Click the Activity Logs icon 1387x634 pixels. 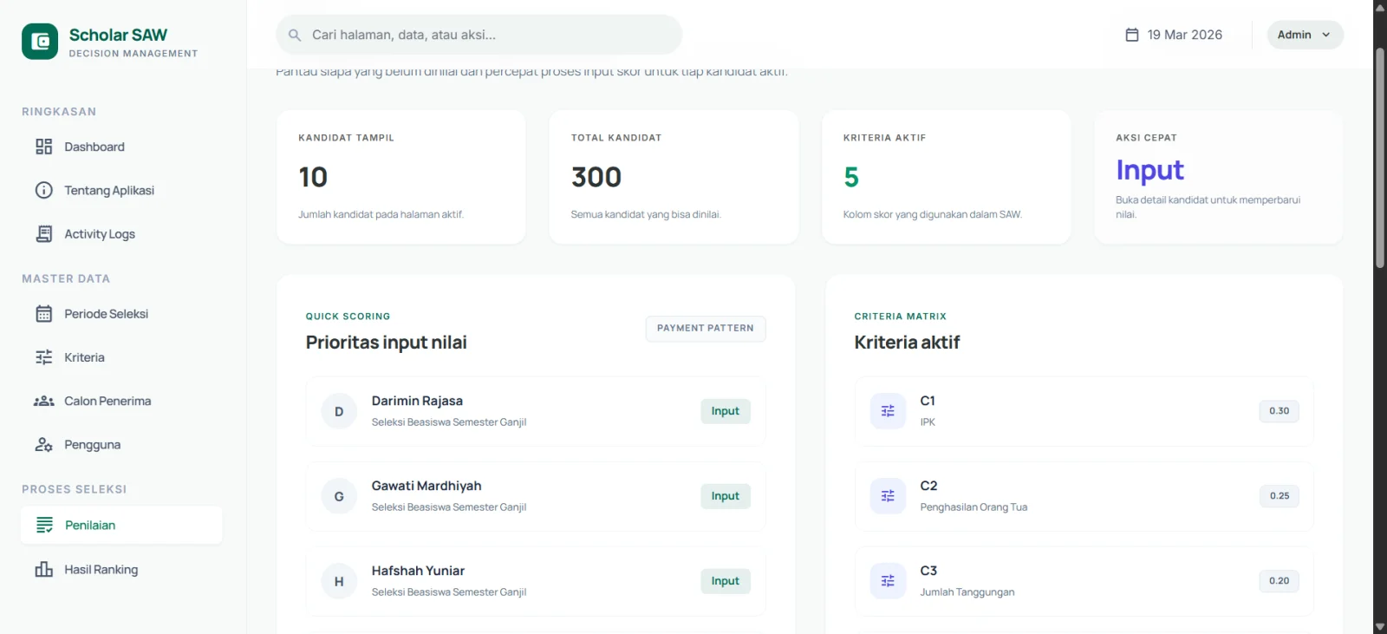coord(43,234)
